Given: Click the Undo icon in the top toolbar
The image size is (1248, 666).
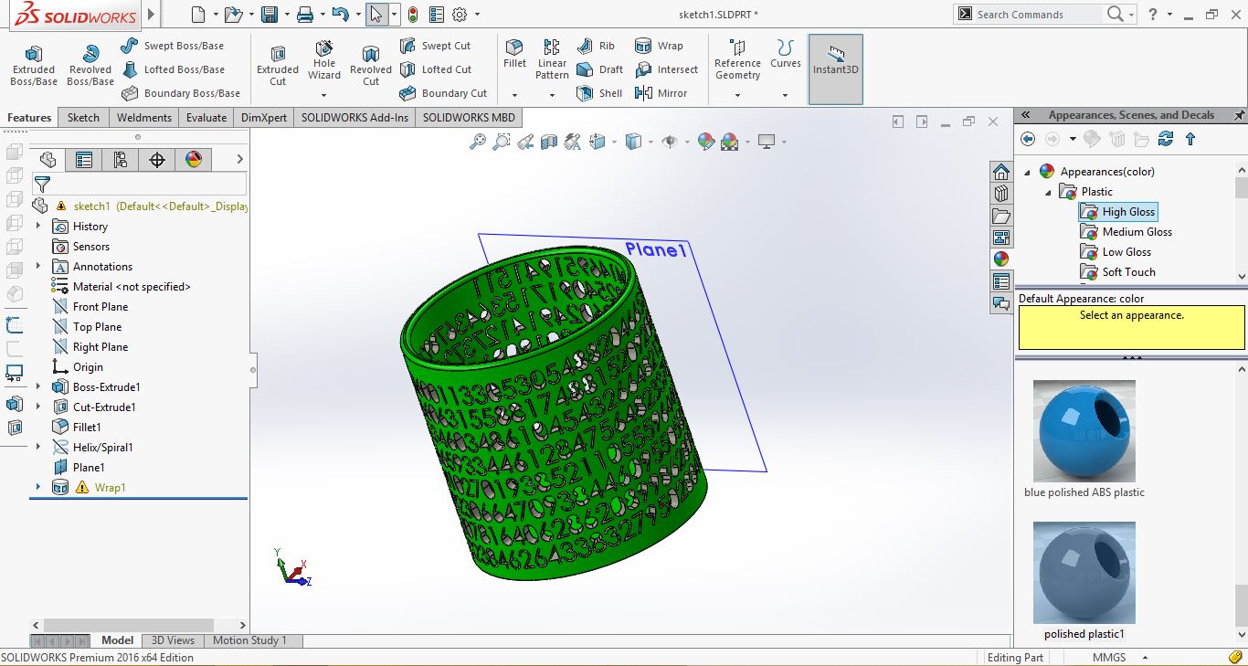Looking at the screenshot, I should click(x=340, y=15).
